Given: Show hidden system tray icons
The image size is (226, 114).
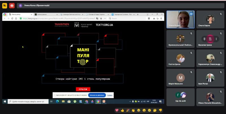Looking at the screenshot, I should [x=130, y=102].
